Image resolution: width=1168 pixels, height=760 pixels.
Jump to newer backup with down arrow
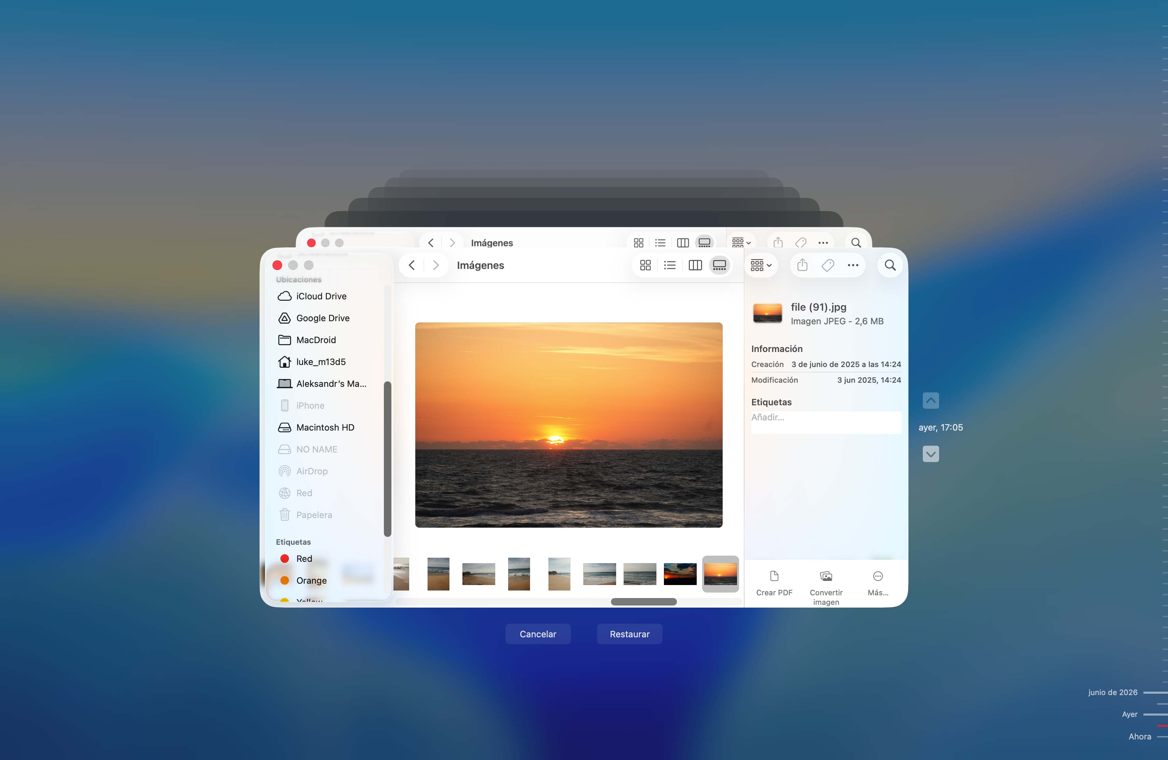[931, 454]
